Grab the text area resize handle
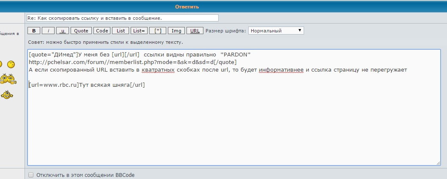The image size is (447, 179). pos(438,163)
